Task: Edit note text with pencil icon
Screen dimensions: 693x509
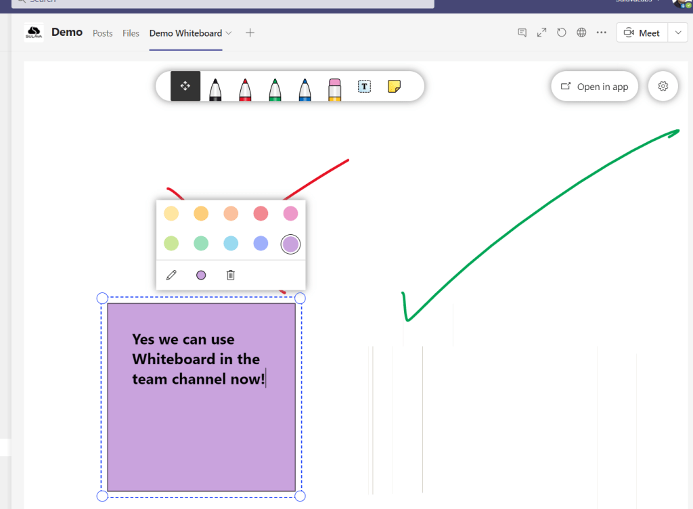Action: (171, 275)
